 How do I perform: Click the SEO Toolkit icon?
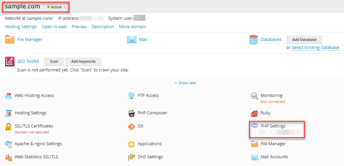(x=9, y=61)
